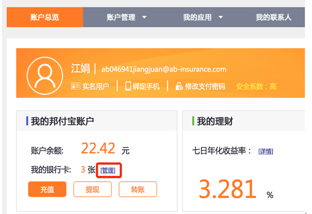Image resolution: width=312 pixels, height=214 pixels.
Task: Click the 安全系数：高 security label
Action: pyautogui.click(x=256, y=87)
